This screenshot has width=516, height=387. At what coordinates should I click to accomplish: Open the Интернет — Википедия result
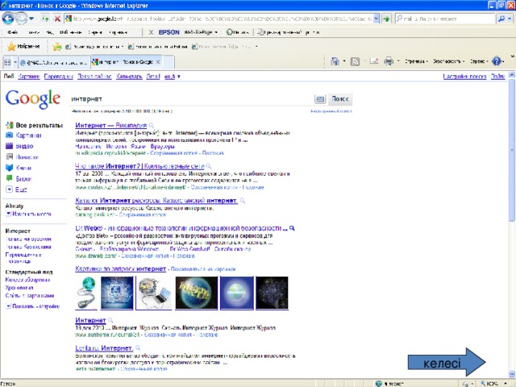tap(111, 126)
